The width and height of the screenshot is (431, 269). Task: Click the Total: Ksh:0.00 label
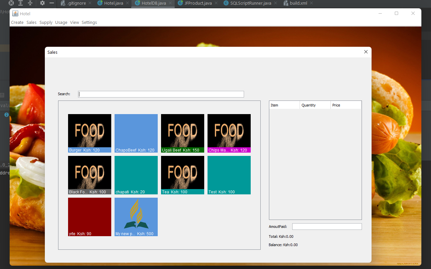click(x=281, y=236)
